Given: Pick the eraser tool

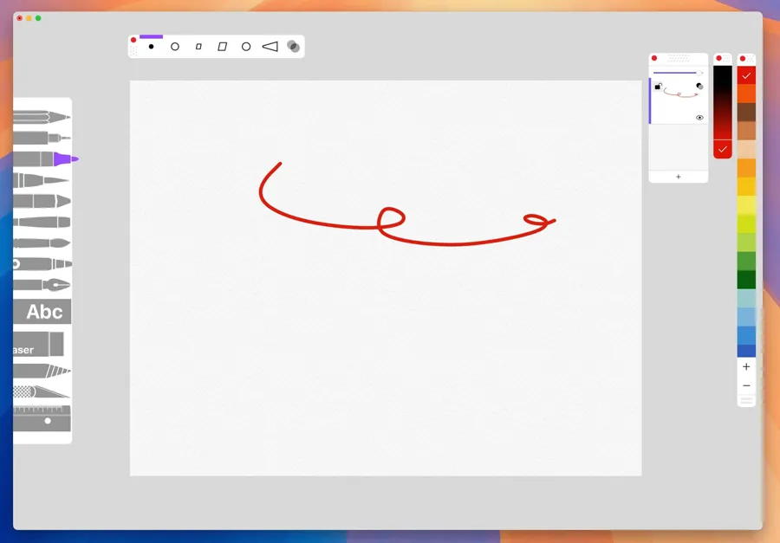Looking at the screenshot, I should pos(39,346).
